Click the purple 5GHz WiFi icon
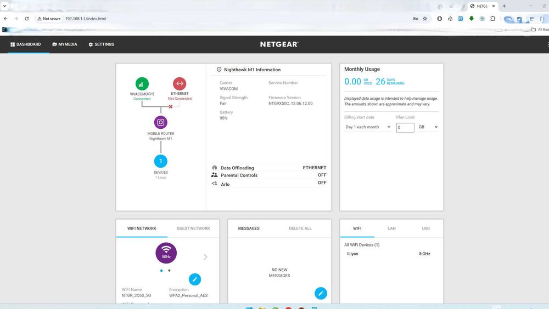Screen dimensions: 549x309 166,253
